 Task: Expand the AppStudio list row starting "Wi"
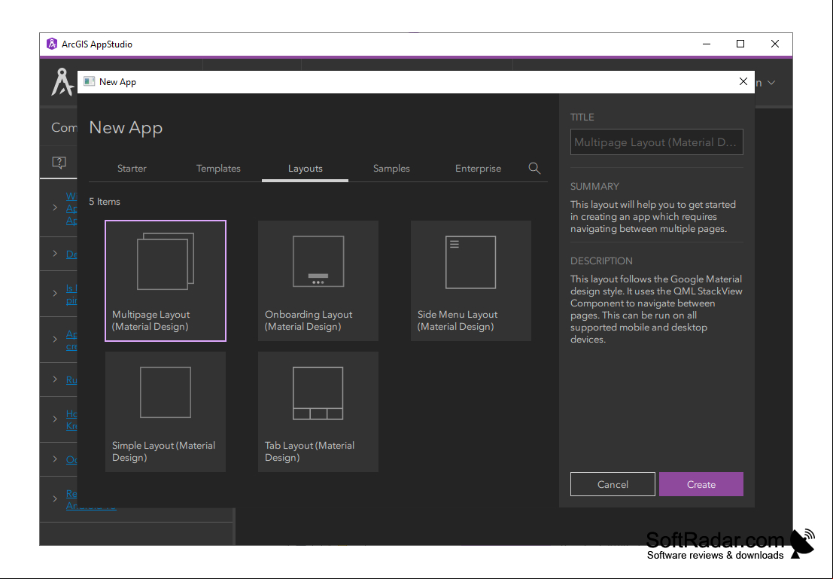click(x=55, y=207)
